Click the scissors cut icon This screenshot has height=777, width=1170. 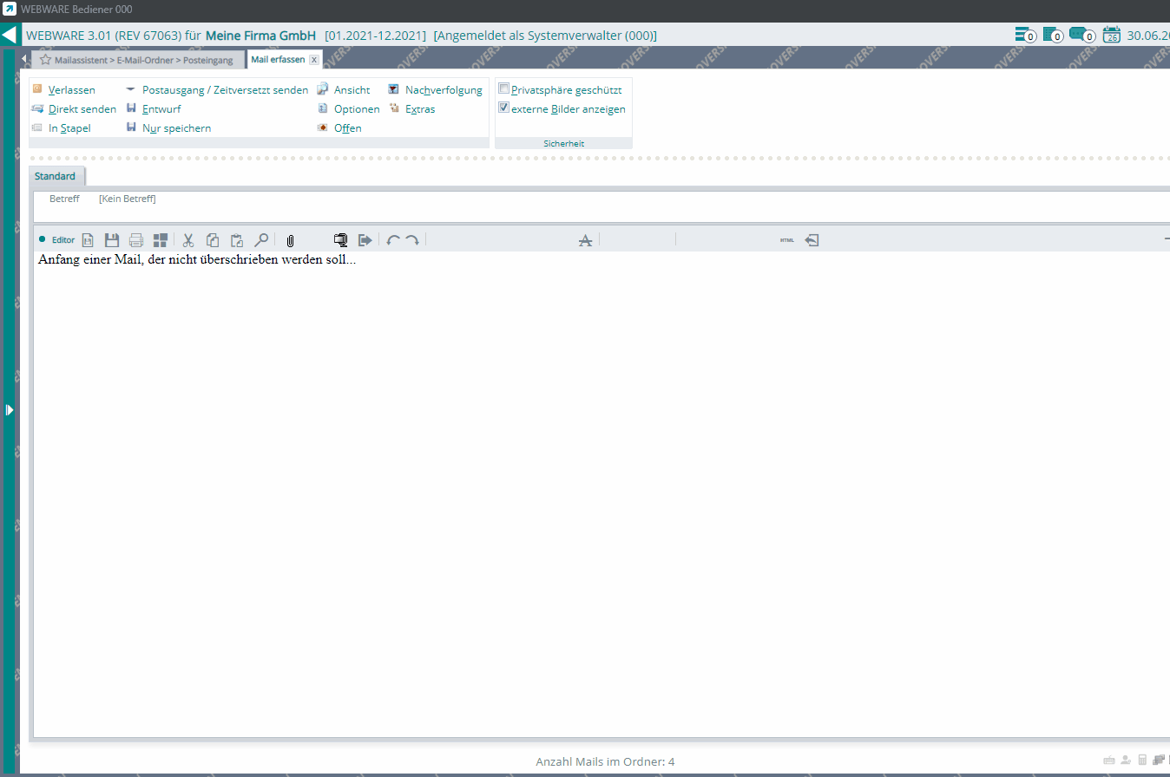click(188, 240)
